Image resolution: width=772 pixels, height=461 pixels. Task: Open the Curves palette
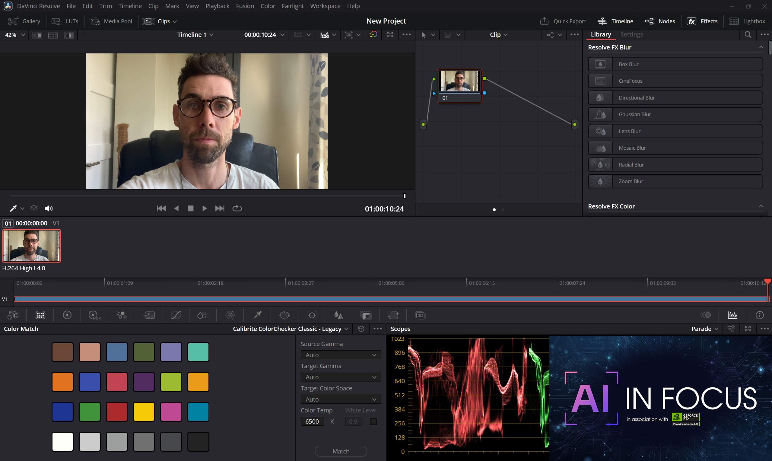click(176, 315)
